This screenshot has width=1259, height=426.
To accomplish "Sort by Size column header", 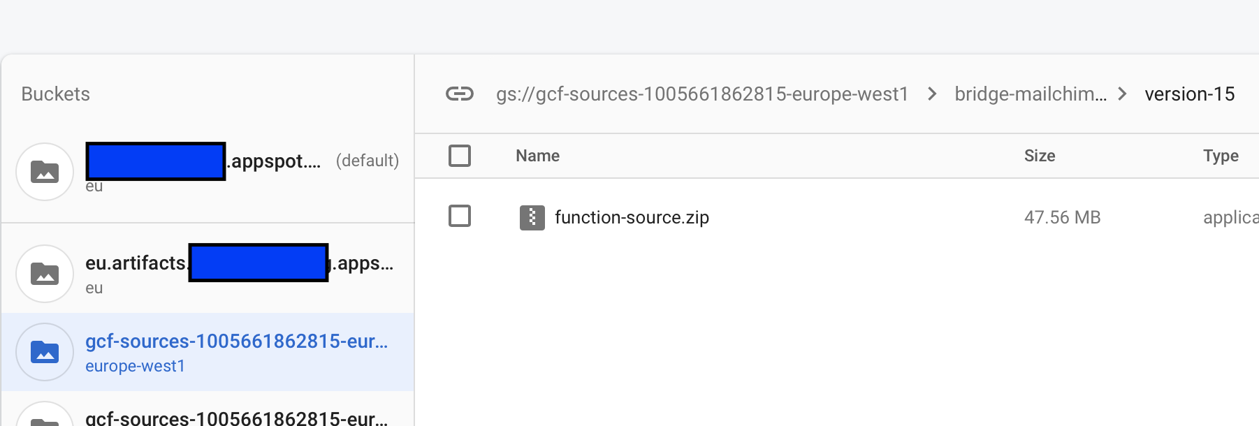I will click(x=1040, y=156).
